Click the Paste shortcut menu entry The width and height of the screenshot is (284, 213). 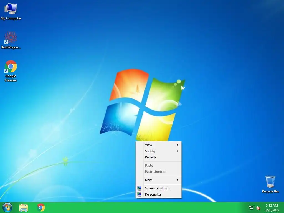point(158,171)
